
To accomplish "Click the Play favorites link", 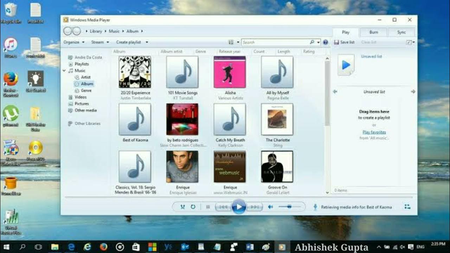I will [x=374, y=132].
